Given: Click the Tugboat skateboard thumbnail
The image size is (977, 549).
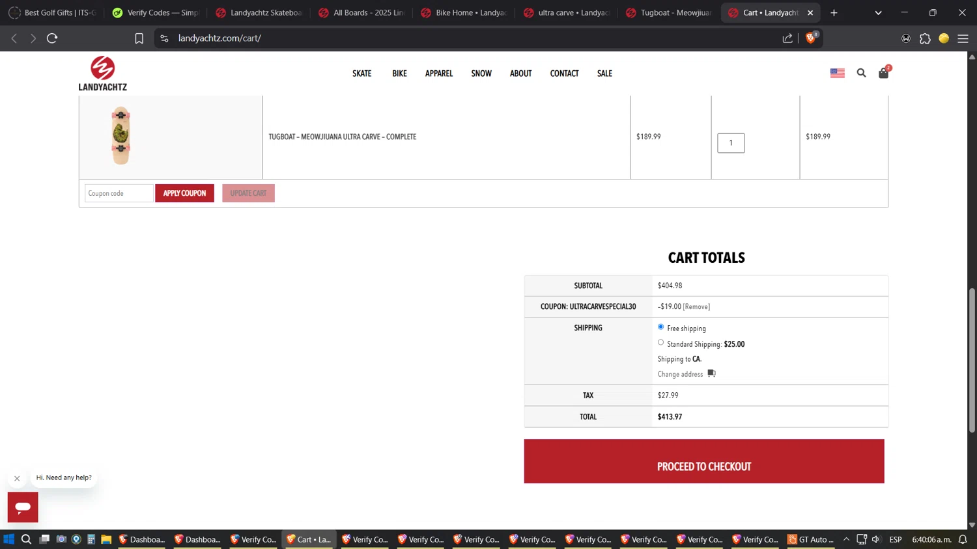Looking at the screenshot, I should coord(120,135).
